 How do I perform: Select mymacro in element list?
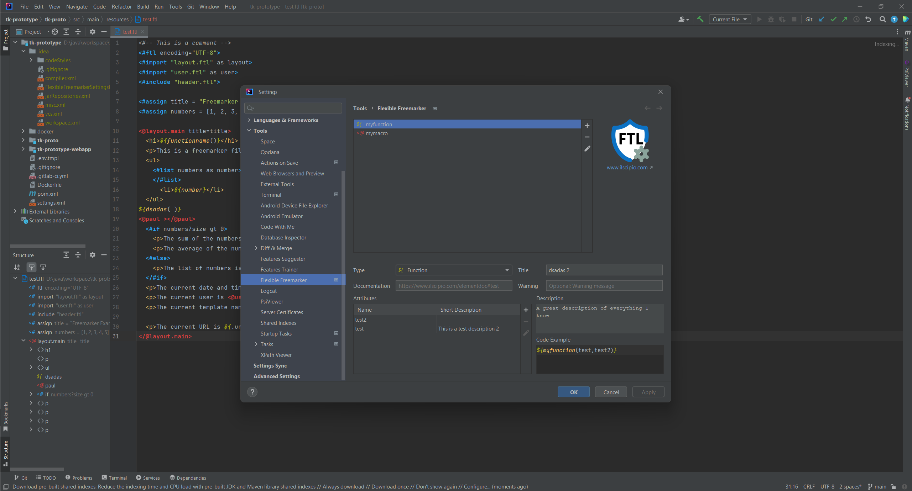467,133
